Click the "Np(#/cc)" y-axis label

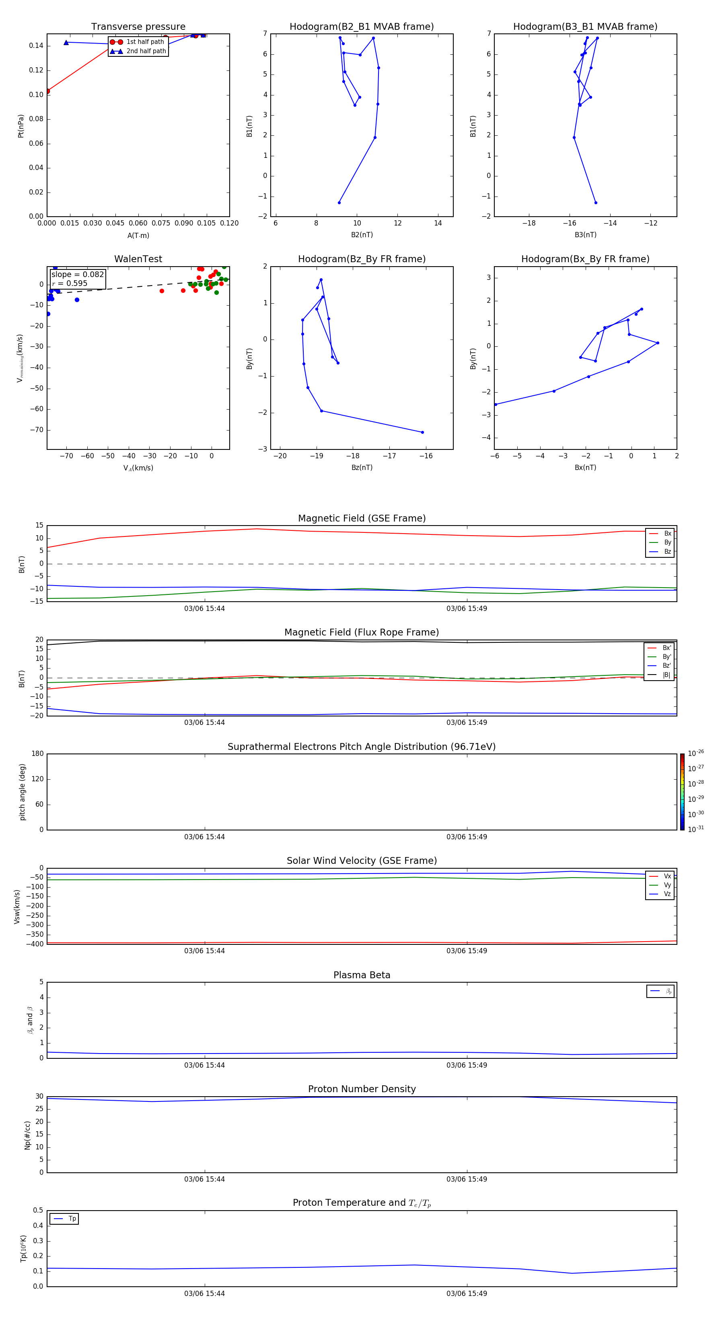(x=27, y=1135)
